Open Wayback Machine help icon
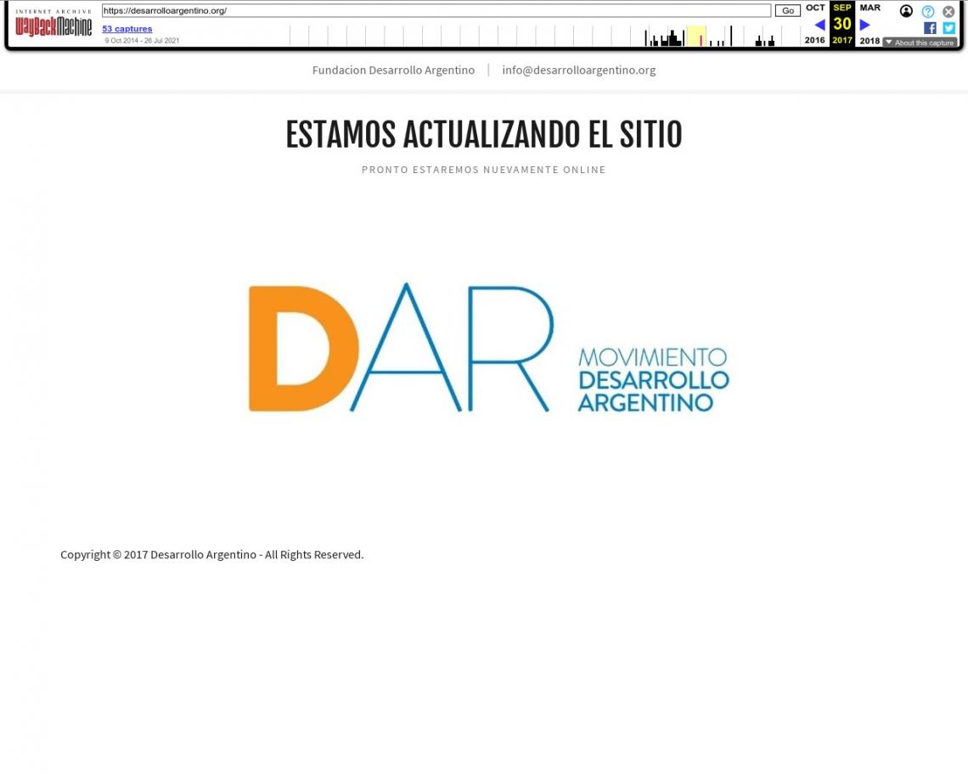This screenshot has height=774, width=968. click(928, 12)
